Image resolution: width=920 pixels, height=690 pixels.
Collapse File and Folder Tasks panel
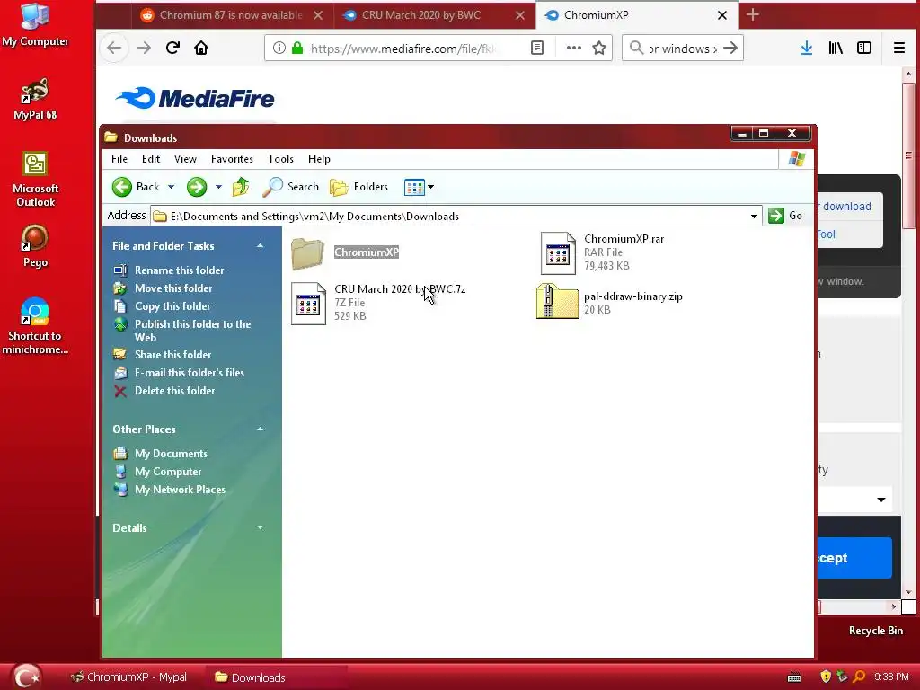(x=260, y=246)
